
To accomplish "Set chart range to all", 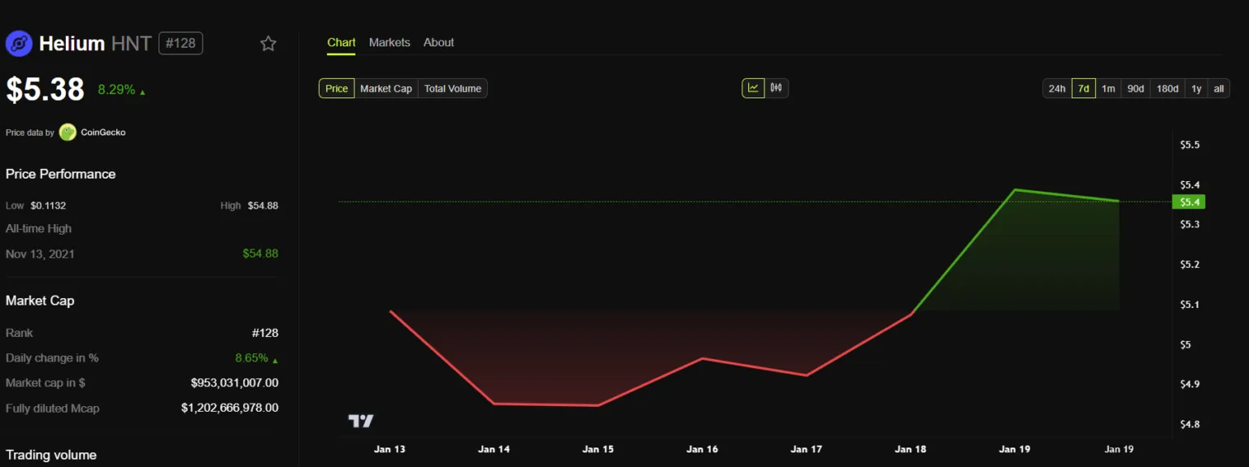I will 1219,89.
